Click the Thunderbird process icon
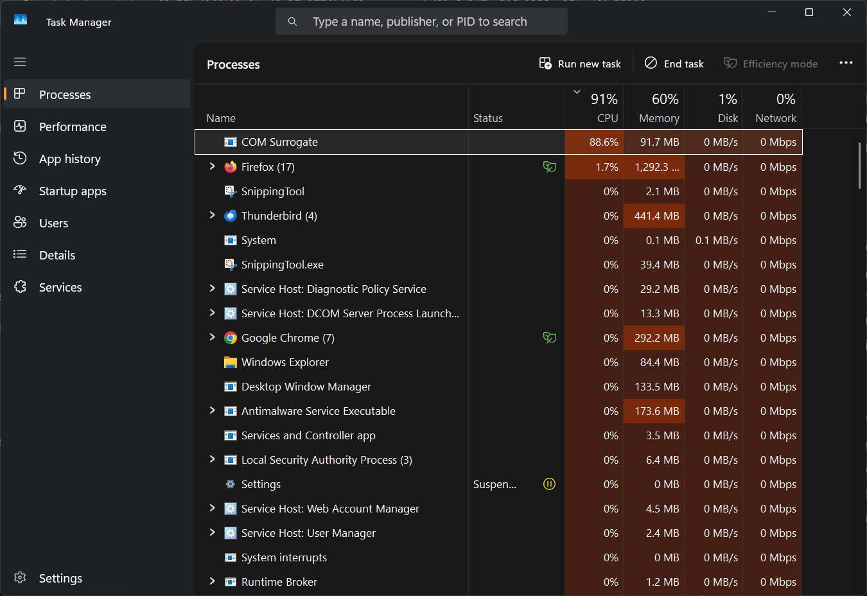The width and height of the screenshot is (867, 596). coord(230,216)
